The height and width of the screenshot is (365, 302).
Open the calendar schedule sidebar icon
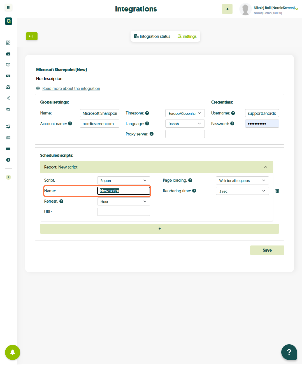8,109
